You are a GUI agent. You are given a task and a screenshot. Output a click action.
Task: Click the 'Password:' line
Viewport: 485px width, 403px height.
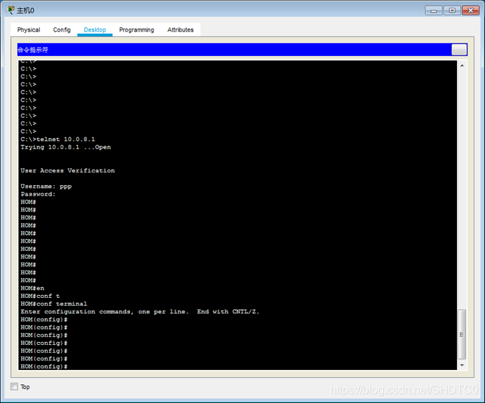38,194
